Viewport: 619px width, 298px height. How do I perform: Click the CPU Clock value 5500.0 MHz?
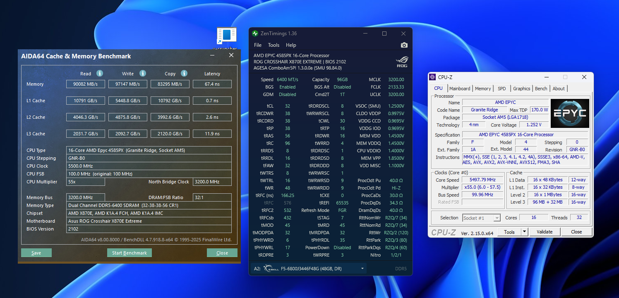[x=149, y=166]
